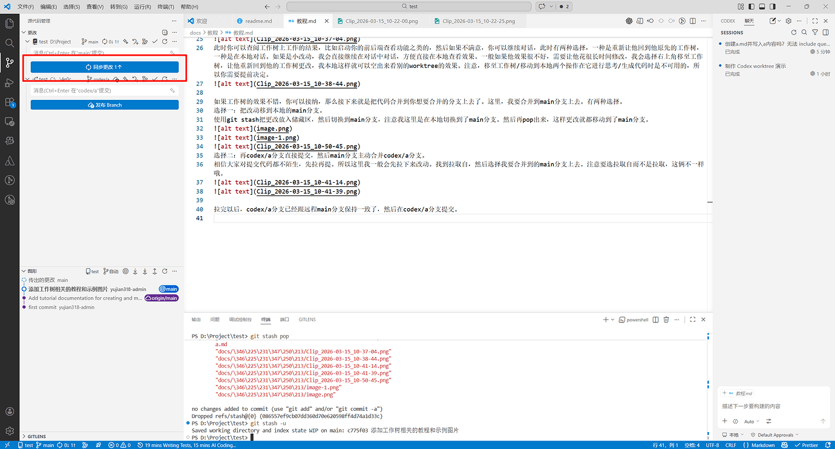Click the origin/main branch label
This screenshot has height=449, width=835.
point(162,298)
